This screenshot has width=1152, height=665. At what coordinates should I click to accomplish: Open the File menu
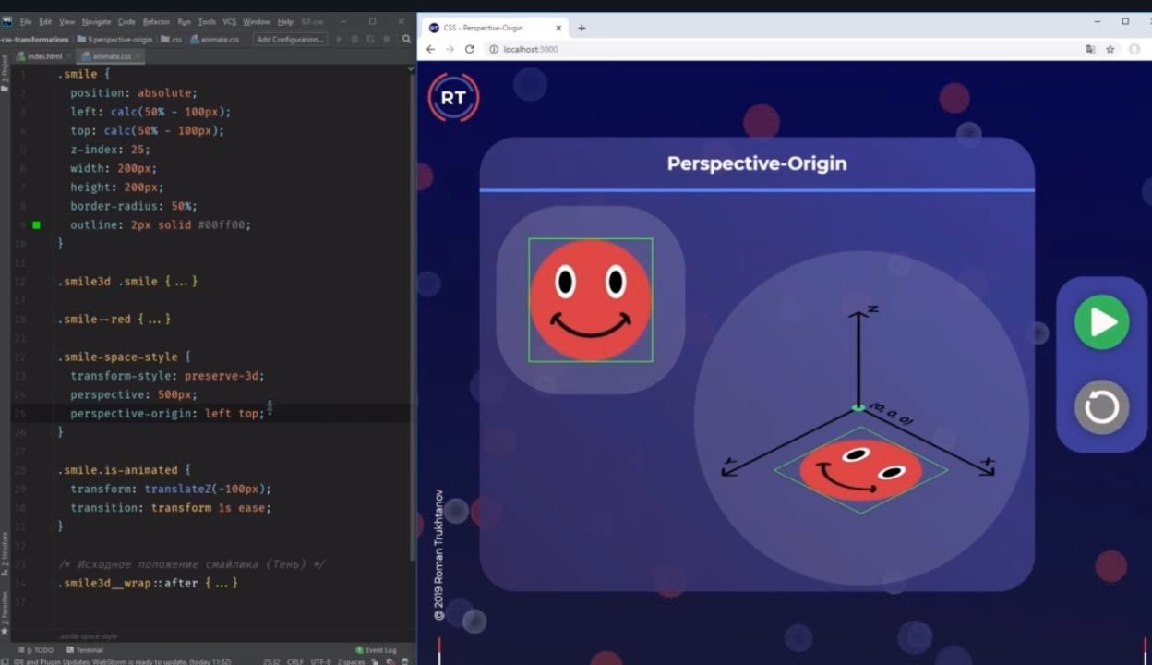26,21
